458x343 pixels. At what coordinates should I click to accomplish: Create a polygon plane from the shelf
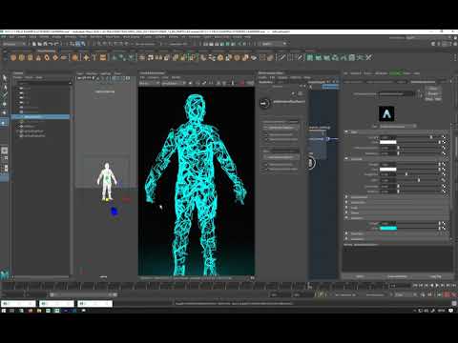(55, 57)
